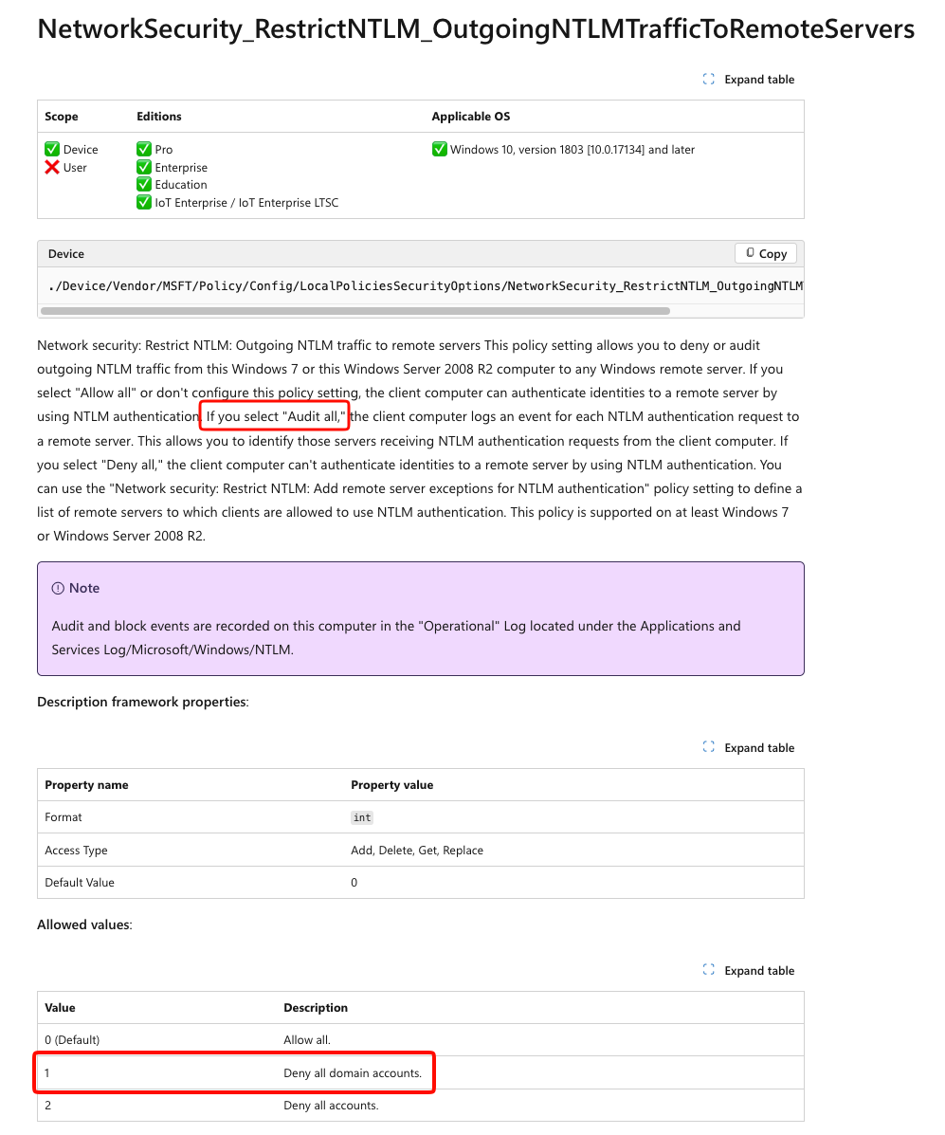Viewport: 945px width, 1135px height.
Task: Click the '0 (Default)' value cell
Action: [x=72, y=1040]
